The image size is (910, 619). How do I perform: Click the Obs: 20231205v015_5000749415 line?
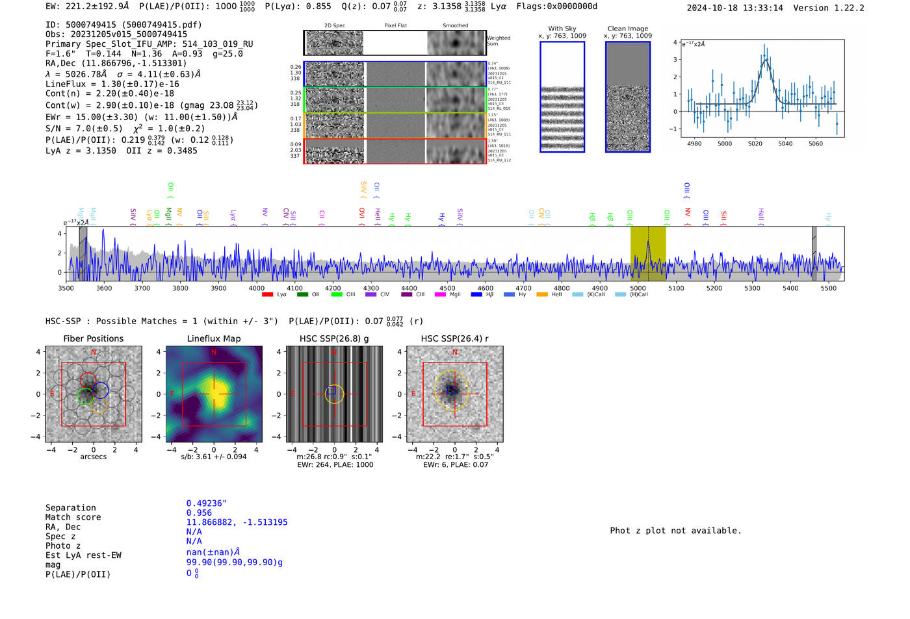pos(116,34)
